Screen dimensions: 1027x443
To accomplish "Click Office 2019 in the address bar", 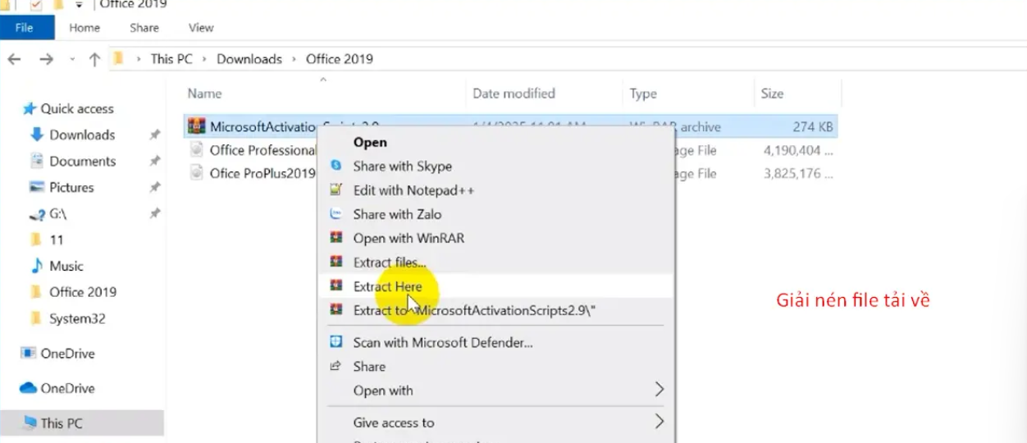I will pyautogui.click(x=340, y=59).
